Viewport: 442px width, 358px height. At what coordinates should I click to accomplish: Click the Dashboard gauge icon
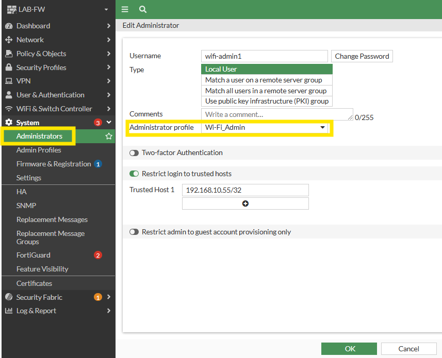click(x=9, y=26)
